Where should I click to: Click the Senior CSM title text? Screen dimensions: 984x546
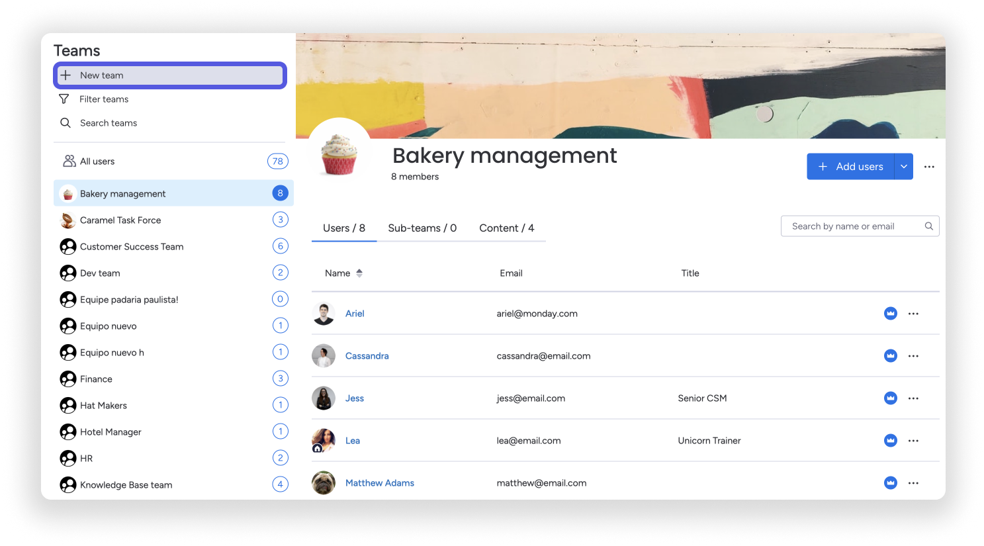tap(702, 398)
